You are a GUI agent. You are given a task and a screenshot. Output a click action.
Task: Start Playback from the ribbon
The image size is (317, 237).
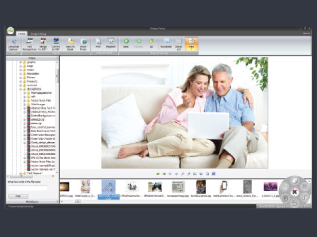[x=111, y=43]
